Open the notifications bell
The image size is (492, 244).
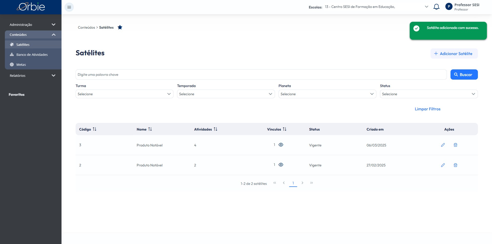click(x=436, y=7)
